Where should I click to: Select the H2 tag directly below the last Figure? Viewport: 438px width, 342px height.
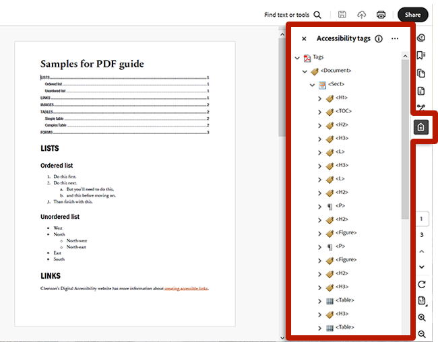coord(342,273)
